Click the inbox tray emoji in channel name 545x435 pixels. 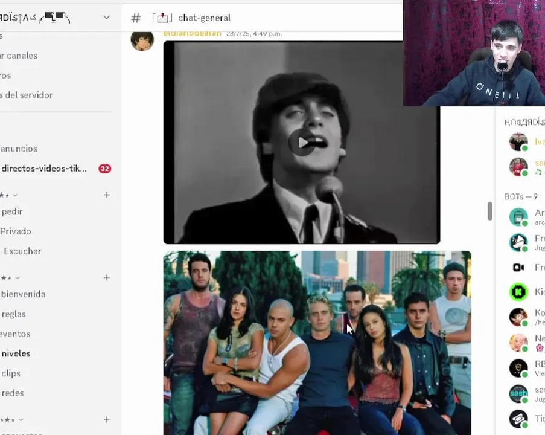coord(162,18)
